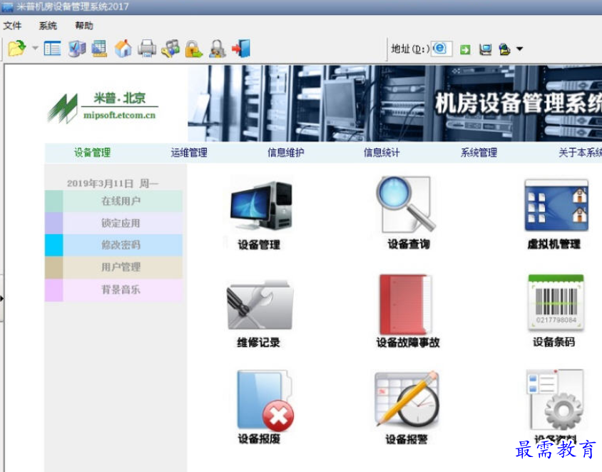
Task: Click the date text 2019年3月11日 周一
Action: tap(112, 184)
